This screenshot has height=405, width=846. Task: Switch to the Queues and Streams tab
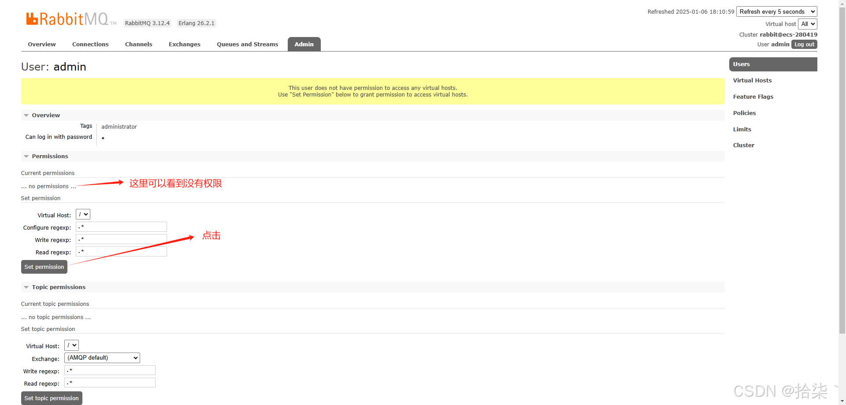(x=247, y=44)
